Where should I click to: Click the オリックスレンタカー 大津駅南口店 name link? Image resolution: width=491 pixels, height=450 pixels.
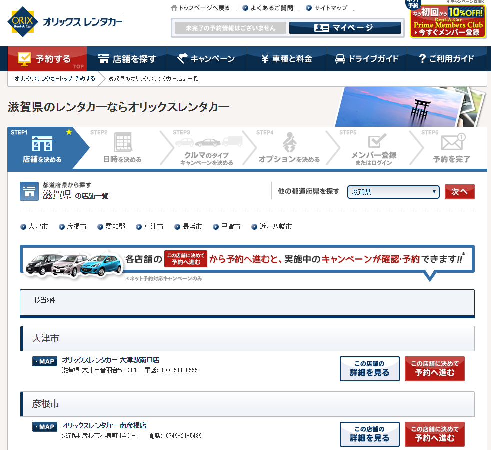pos(110,360)
